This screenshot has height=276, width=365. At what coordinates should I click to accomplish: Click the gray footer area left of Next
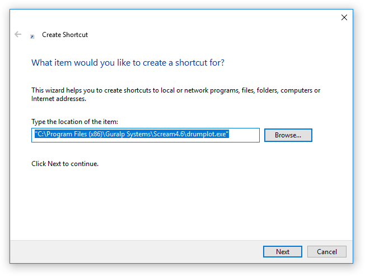(136, 252)
